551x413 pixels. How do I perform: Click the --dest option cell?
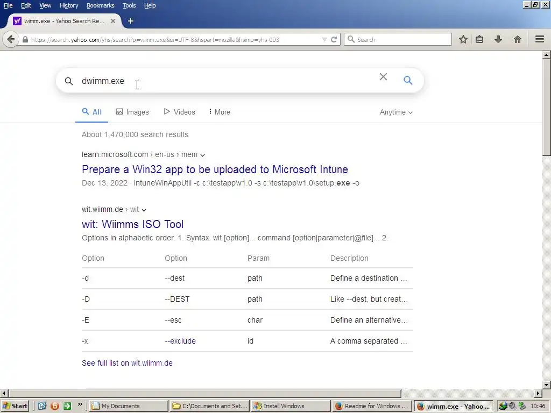175,278
